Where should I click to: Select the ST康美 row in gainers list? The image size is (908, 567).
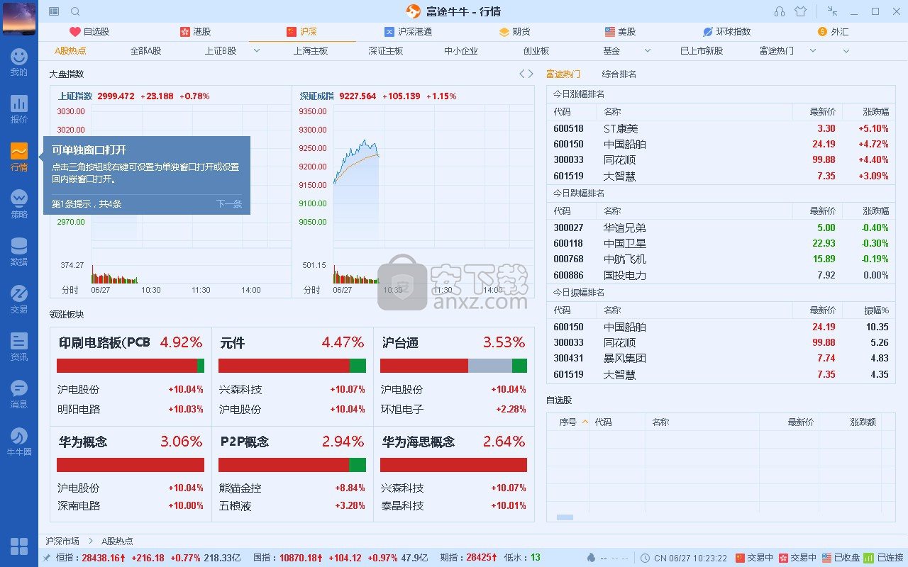click(x=721, y=128)
